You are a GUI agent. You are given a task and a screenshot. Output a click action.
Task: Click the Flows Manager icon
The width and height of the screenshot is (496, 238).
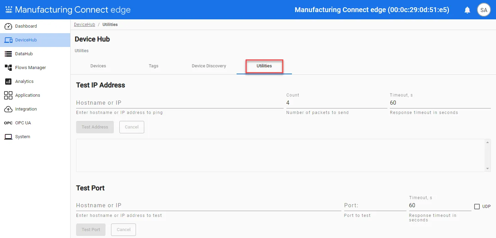point(8,68)
